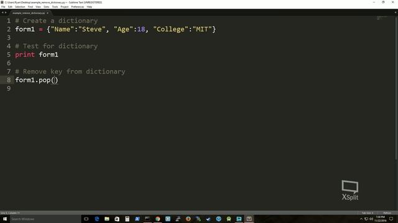Open the volume control in system tray

coord(371,219)
